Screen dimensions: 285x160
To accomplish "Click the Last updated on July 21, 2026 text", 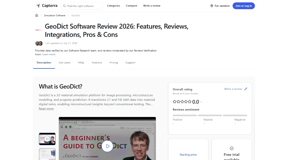I will (x=61, y=43).
